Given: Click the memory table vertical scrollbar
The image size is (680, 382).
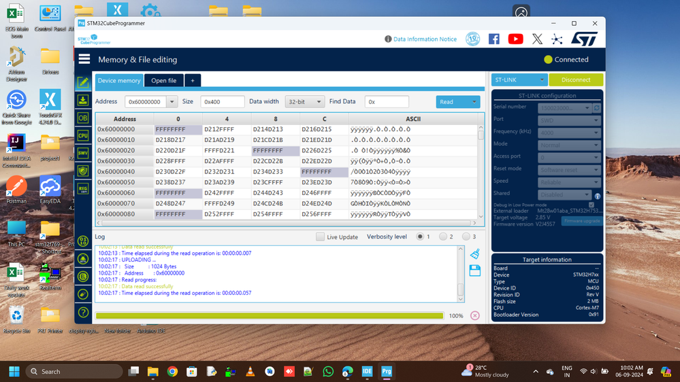Looking at the screenshot, I should click(x=481, y=172).
